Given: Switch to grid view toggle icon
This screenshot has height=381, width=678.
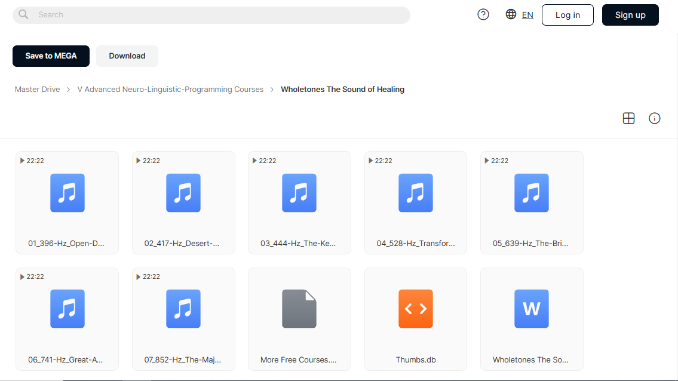Looking at the screenshot, I should (x=628, y=118).
